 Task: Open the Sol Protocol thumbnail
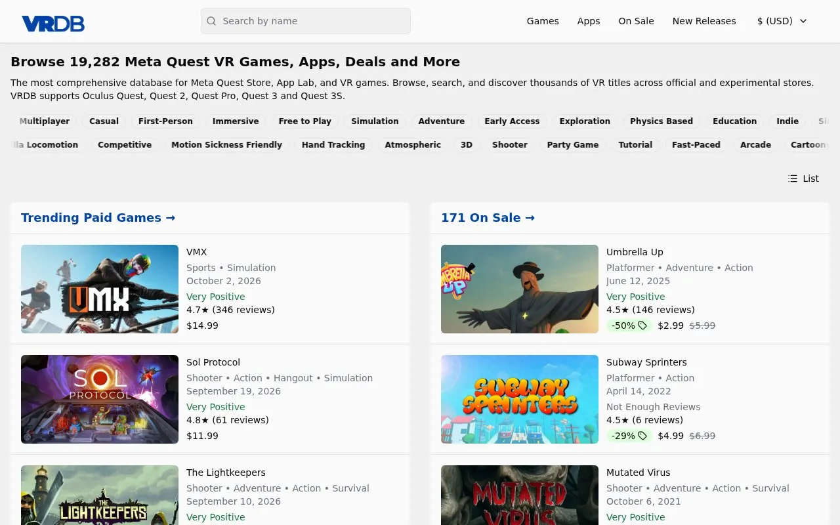coord(100,399)
